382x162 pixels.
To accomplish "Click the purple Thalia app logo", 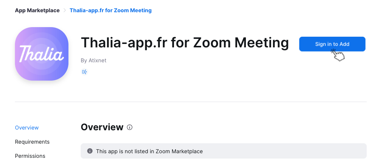I will point(42,54).
